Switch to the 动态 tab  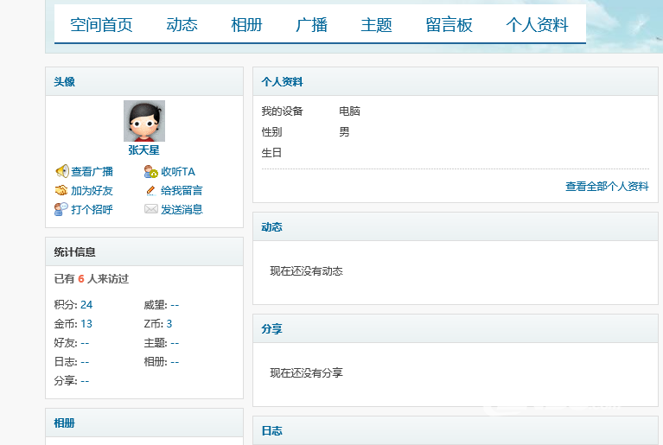(182, 25)
